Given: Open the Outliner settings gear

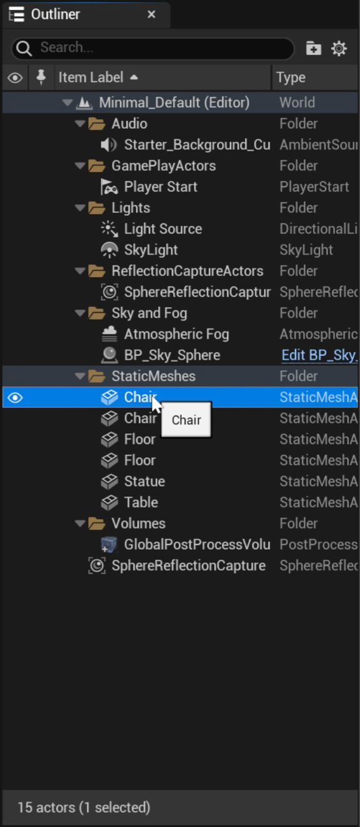Looking at the screenshot, I should 339,48.
